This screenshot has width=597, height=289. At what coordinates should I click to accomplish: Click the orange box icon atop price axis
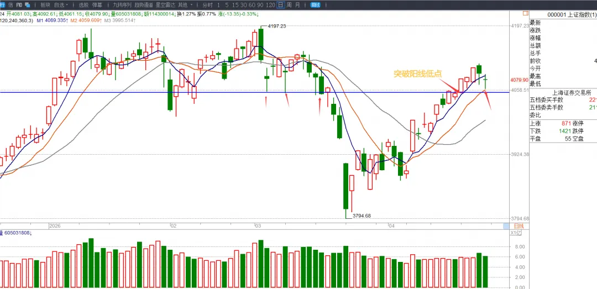[x=526, y=14]
